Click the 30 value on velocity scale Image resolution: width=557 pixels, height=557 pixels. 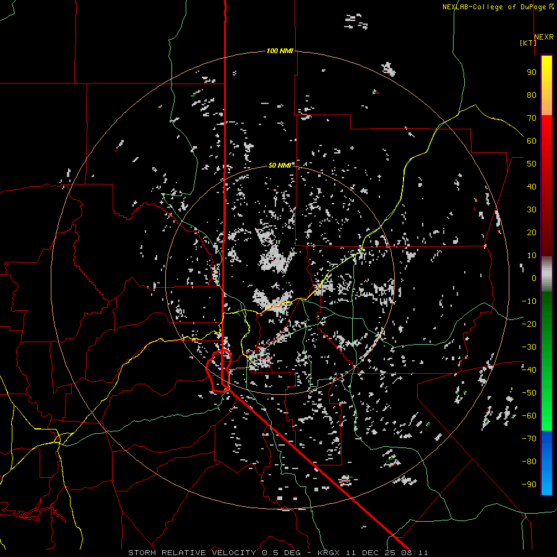click(x=532, y=210)
